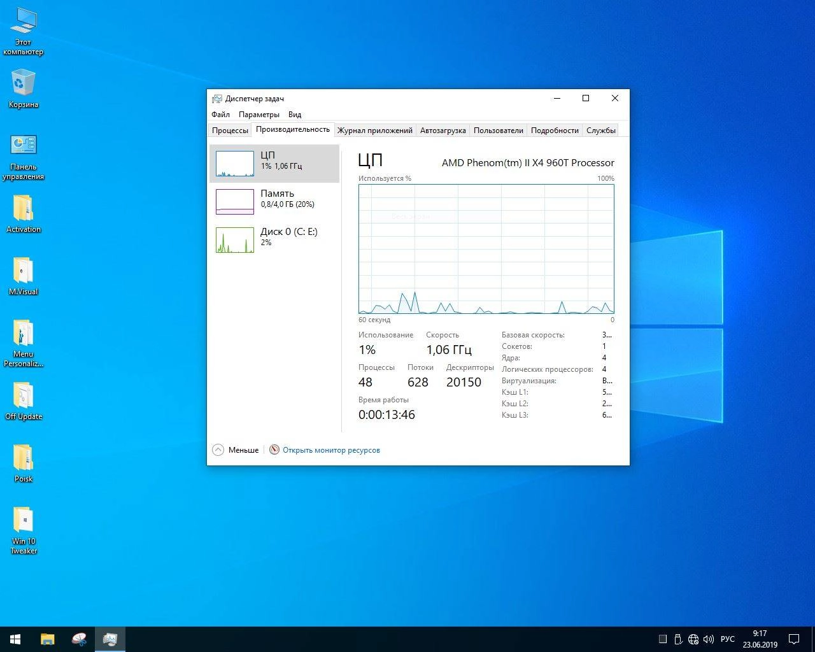Click the Кэш L2 label
This screenshot has width=815, height=652.
515,404
